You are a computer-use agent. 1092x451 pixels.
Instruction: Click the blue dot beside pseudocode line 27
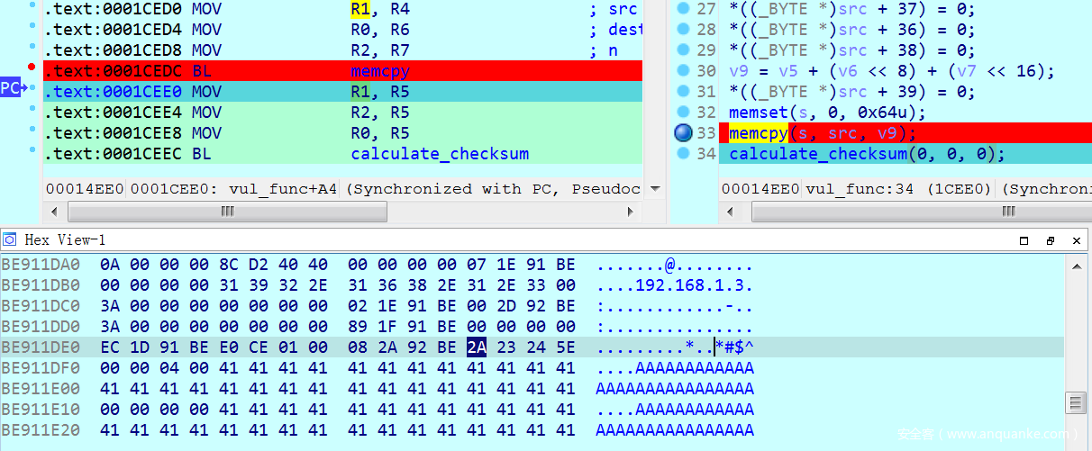[x=682, y=9]
